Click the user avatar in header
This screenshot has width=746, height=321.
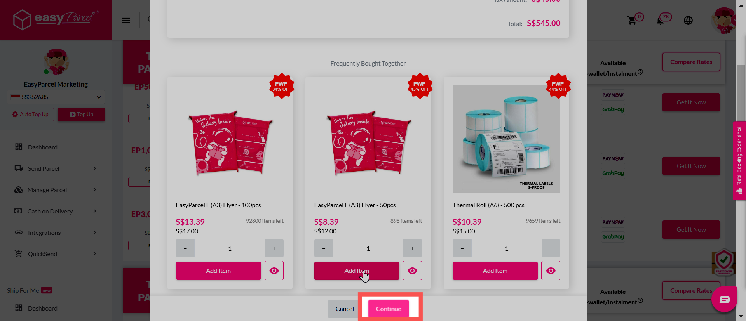[x=723, y=20]
